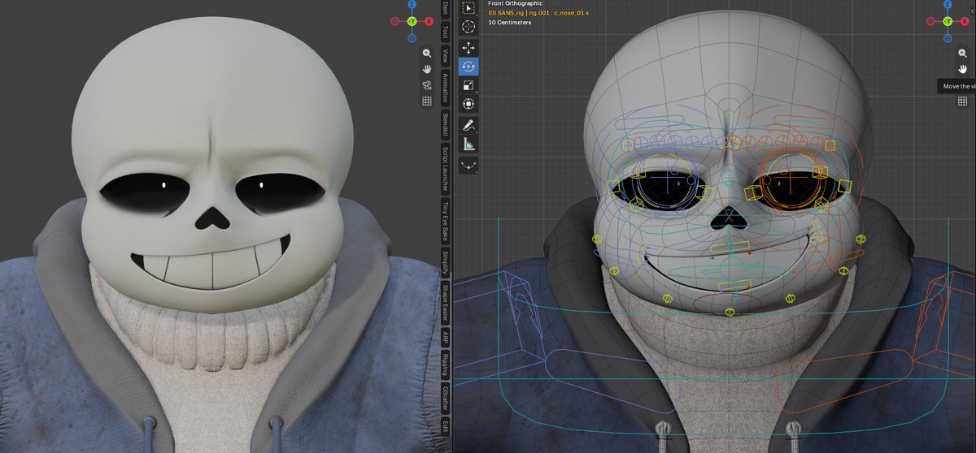976x453 pixels.
Task: Click blue Z axis on left viewport gizmo
Action: (x=412, y=3)
